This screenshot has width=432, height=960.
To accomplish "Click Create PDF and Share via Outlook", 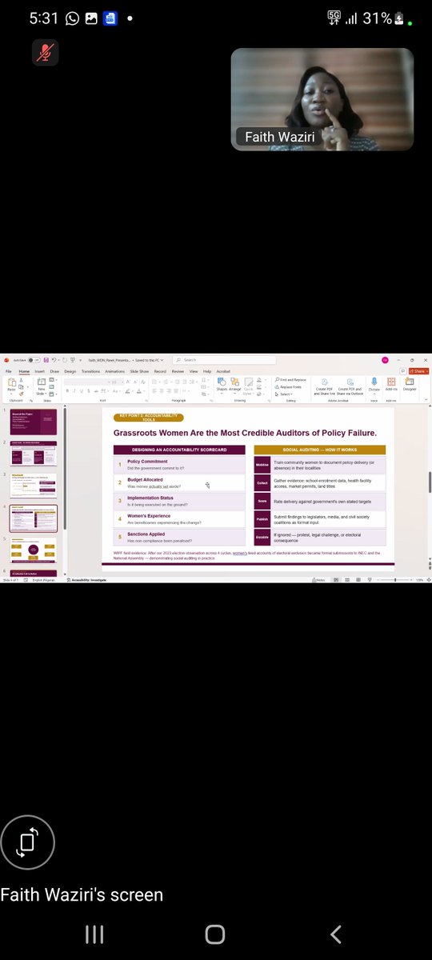I will [350, 386].
